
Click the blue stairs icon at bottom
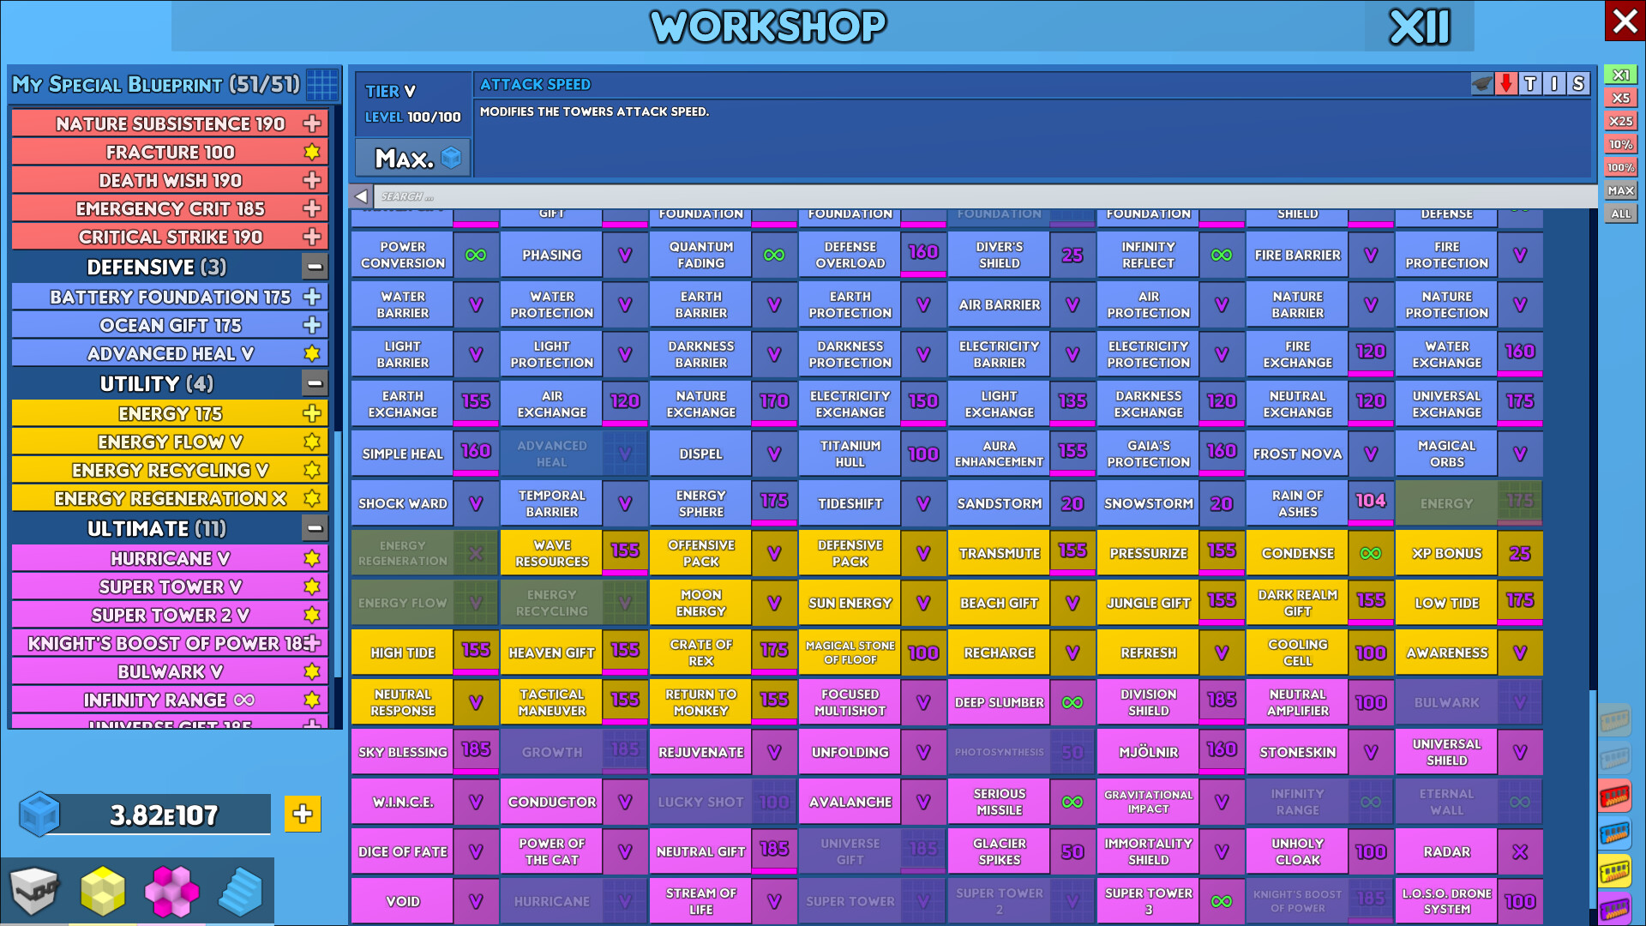[240, 891]
